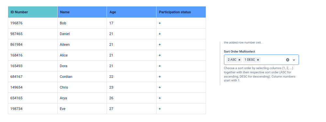The width and height of the screenshot is (326, 122).
Task: Click the cell containing 196876
Action: pos(33,23)
